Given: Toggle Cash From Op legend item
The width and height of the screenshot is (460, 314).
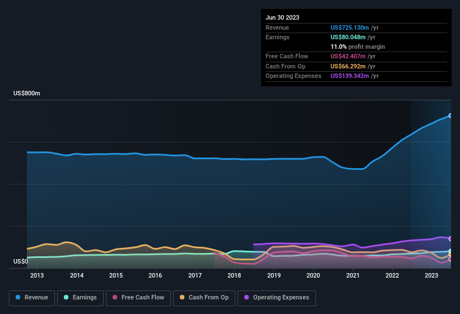Looking at the screenshot, I should click(204, 298).
